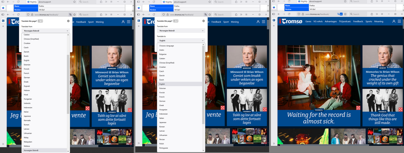Open user account icon on right iTromsø site
This screenshot has height=153, width=404.
point(394,21)
